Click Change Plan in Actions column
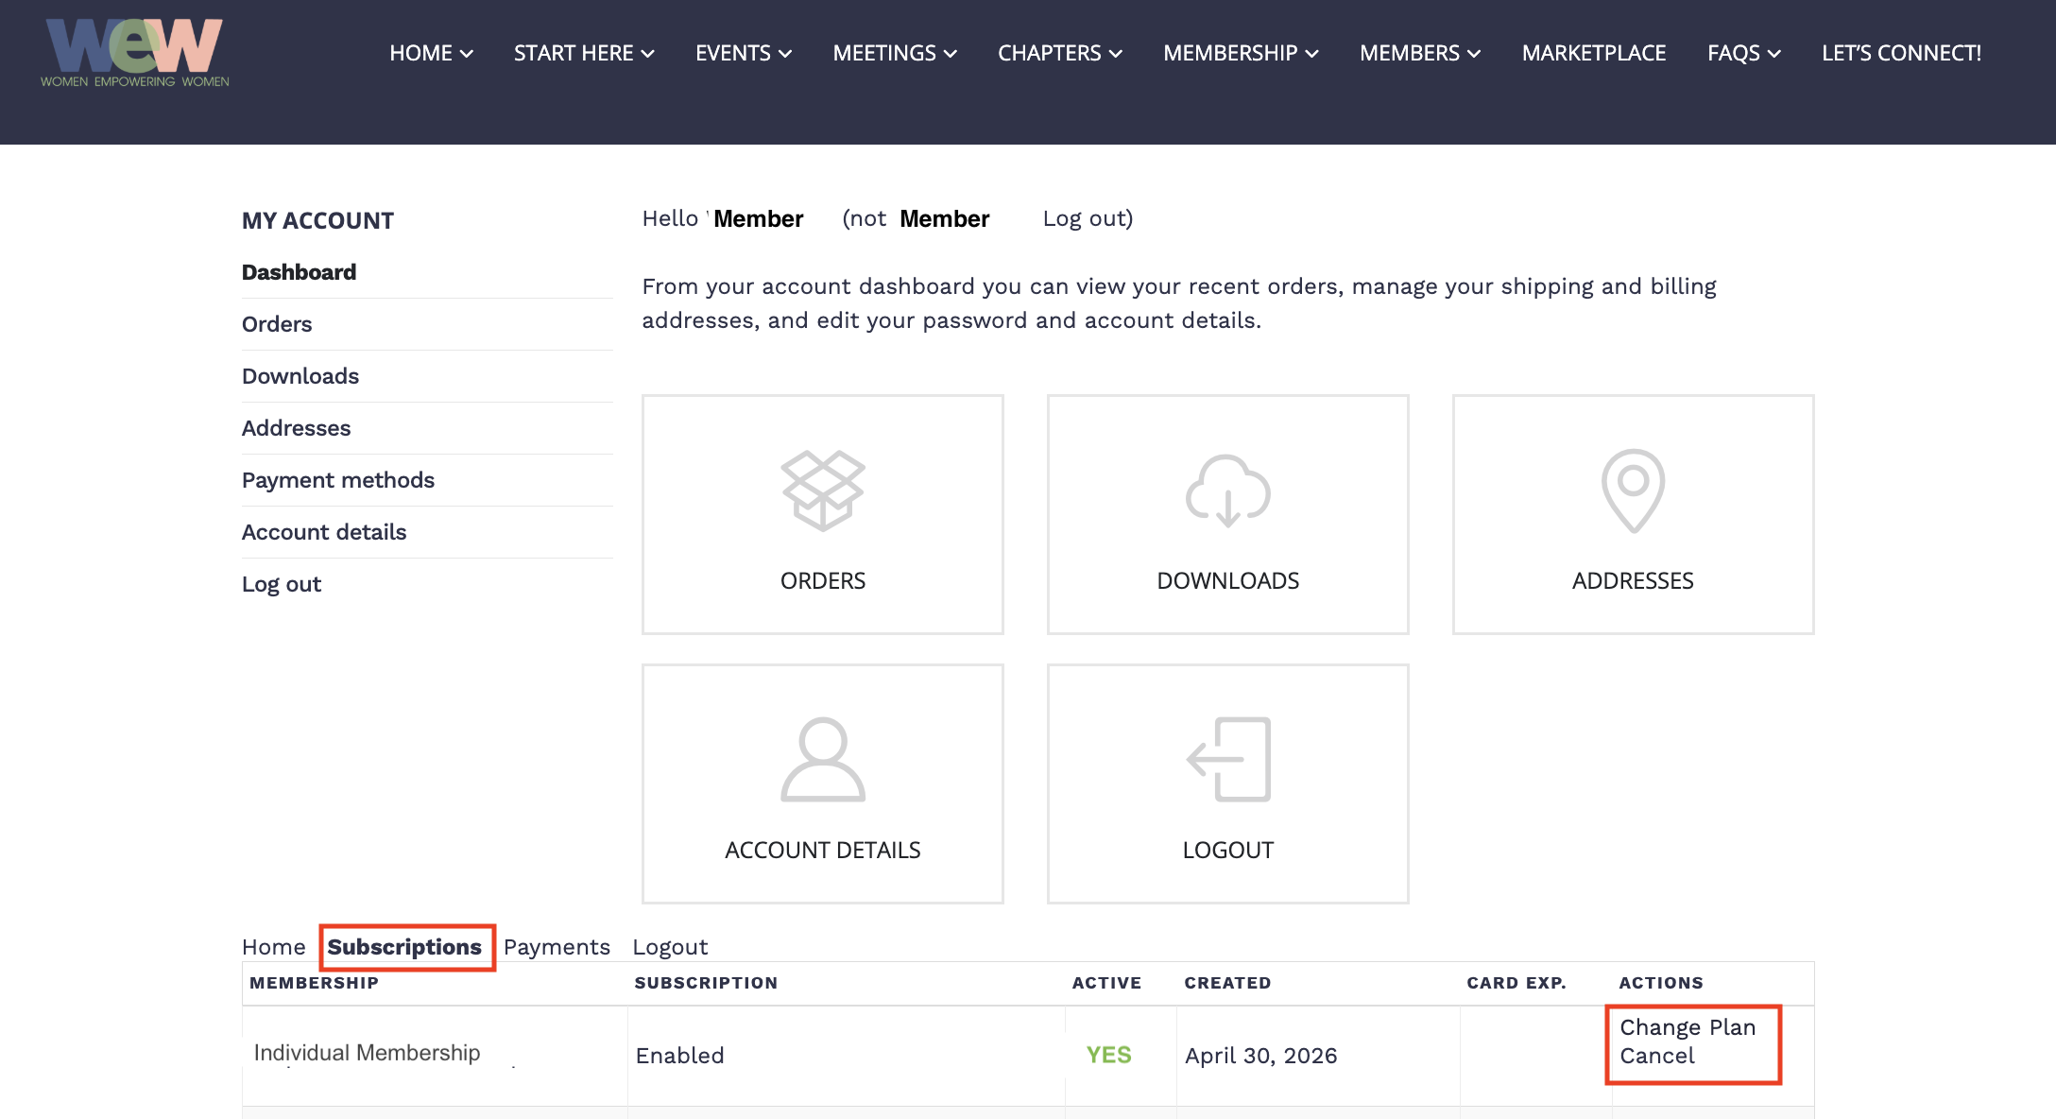The height and width of the screenshot is (1119, 2056). 1688,1027
